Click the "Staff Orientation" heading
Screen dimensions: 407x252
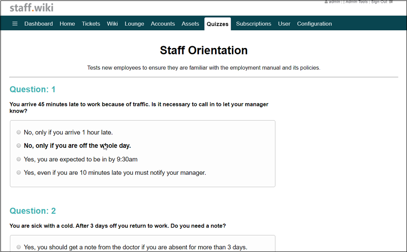204,50
